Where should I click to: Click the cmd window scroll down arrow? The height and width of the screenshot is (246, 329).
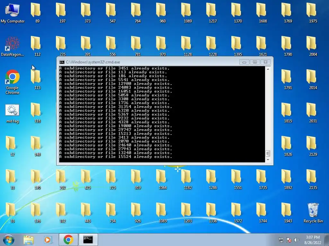click(268, 160)
